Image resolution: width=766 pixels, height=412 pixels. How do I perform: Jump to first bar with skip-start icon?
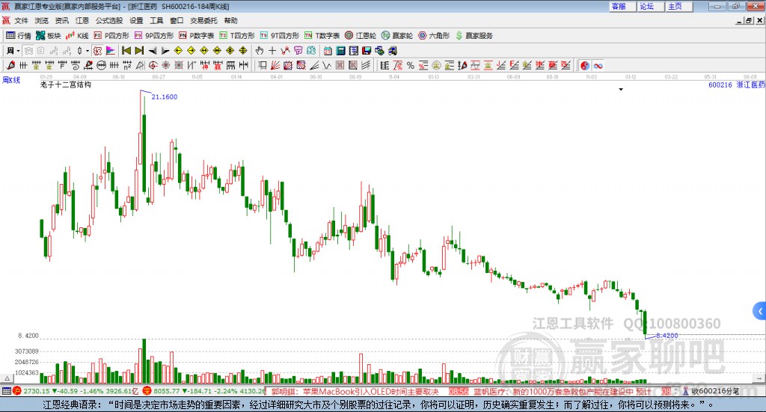[126, 51]
